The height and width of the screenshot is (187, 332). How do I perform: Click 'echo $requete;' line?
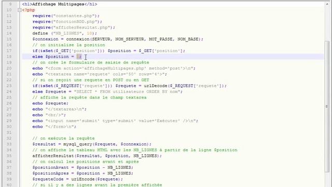pos(50,103)
